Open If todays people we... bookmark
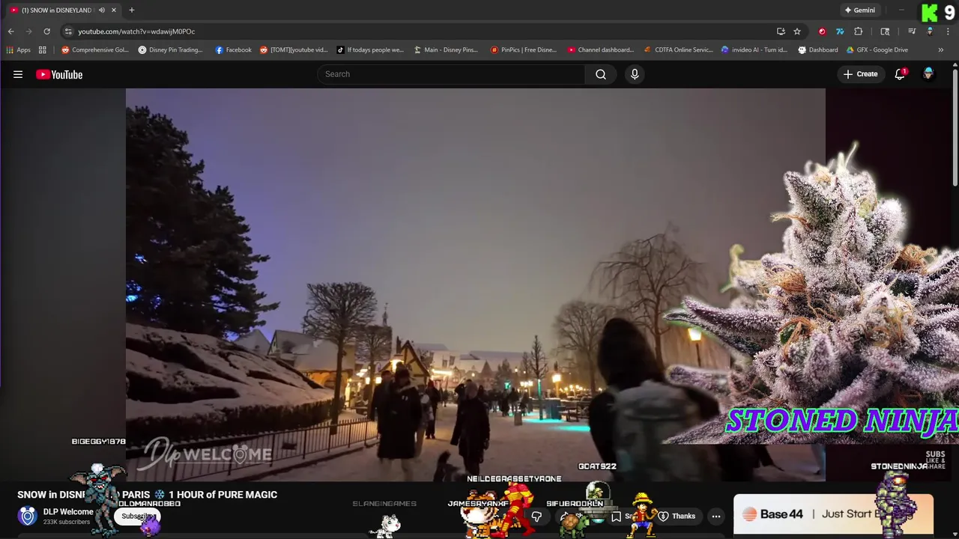The width and height of the screenshot is (959, 539). coord(370,50)
